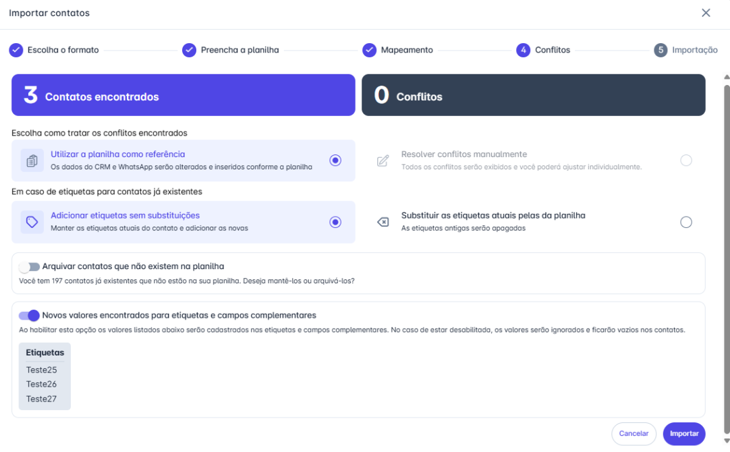Click the Cancelar button

point(634,434)
